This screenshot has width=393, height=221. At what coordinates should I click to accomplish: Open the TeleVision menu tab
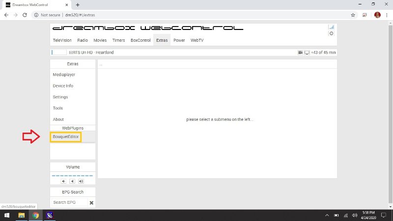click(x=62, y=40)
